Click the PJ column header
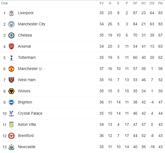The width and height of the screenshot is (165, 153). [x=101, y=3]
